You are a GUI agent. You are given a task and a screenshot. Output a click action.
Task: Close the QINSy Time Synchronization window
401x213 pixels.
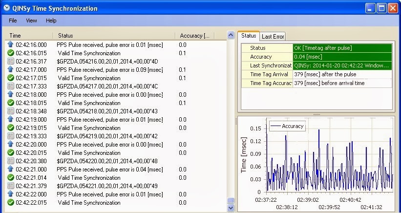[x=393, y=8]
